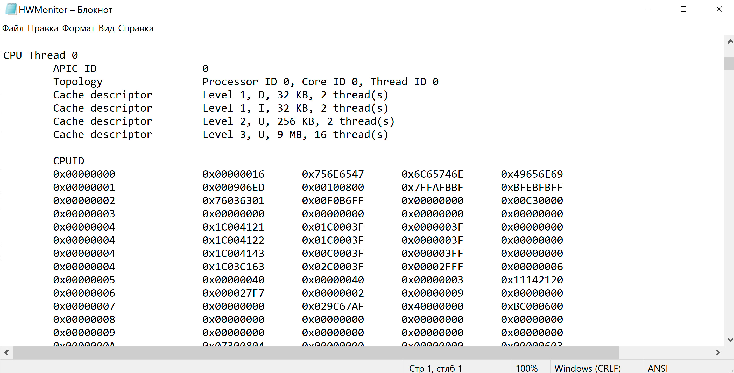
Task: Click the vertical scrollbar thumb
Action: point(729,63)
